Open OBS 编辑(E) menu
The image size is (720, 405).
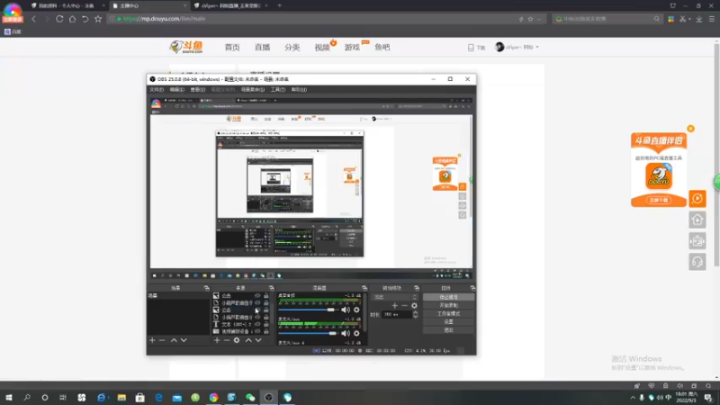point(176,89)
